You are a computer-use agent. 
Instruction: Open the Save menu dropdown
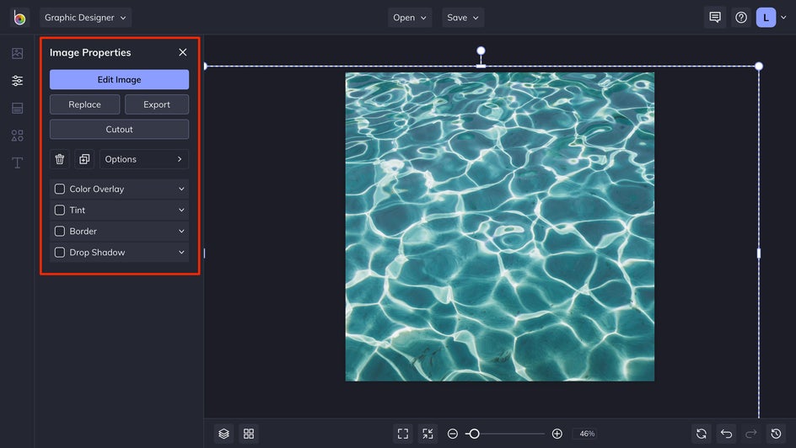pyautogui.click(x=463, y=18)
